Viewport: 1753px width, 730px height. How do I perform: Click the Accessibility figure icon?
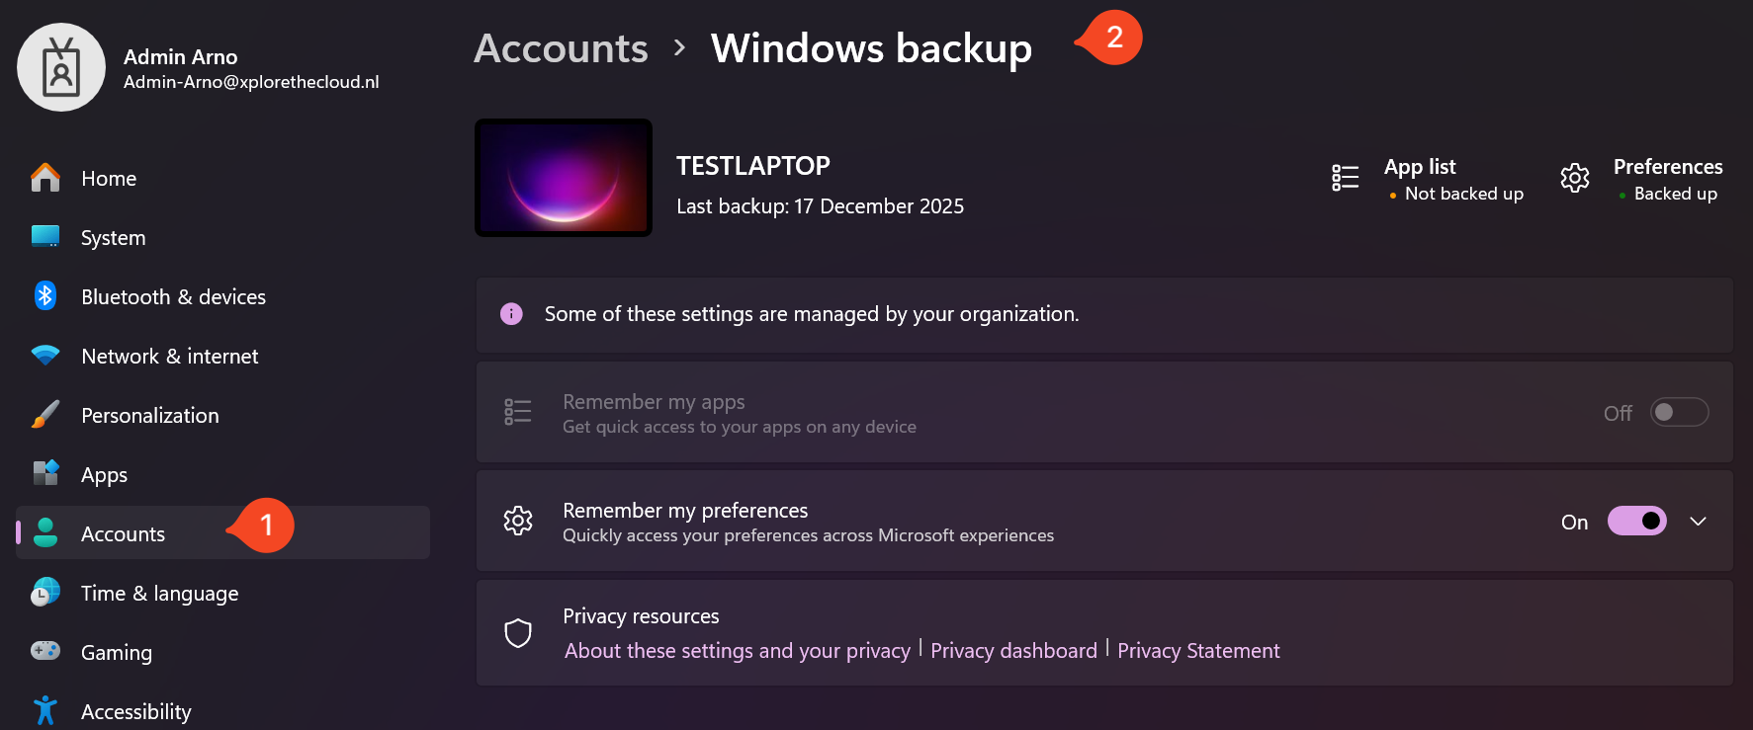(x=45, y=710)
